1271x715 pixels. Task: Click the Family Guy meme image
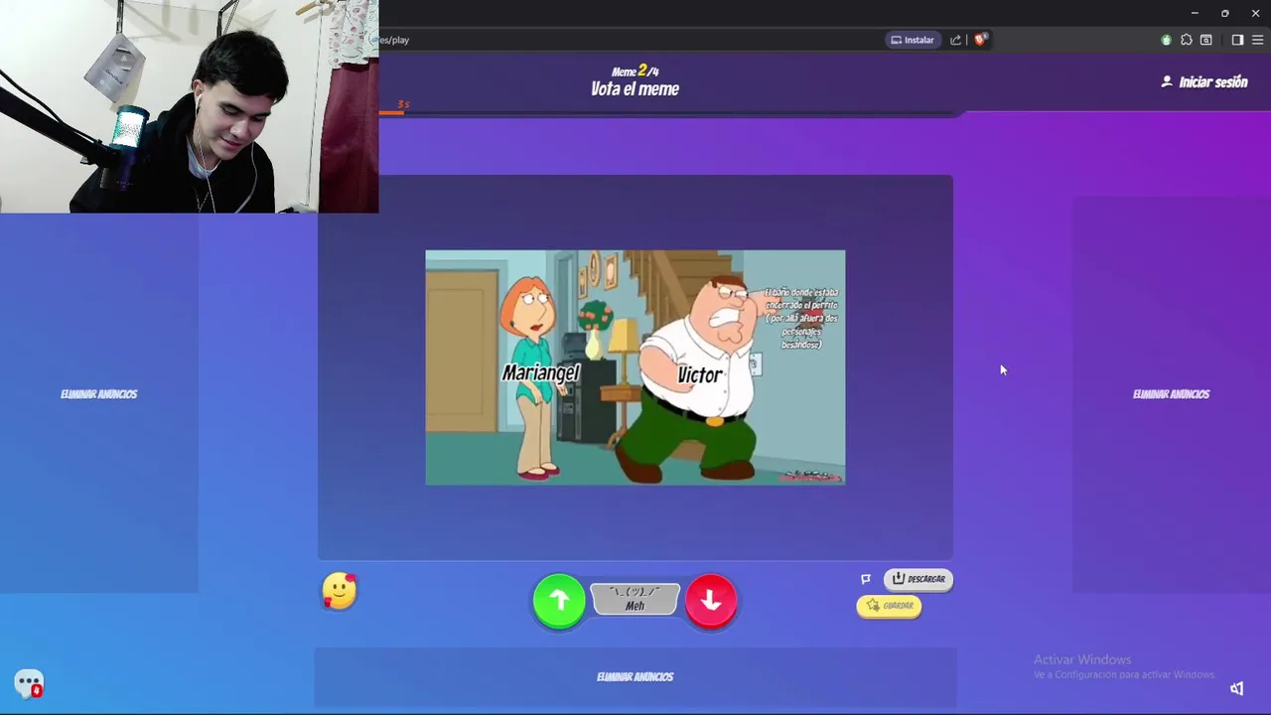[635, 367]
